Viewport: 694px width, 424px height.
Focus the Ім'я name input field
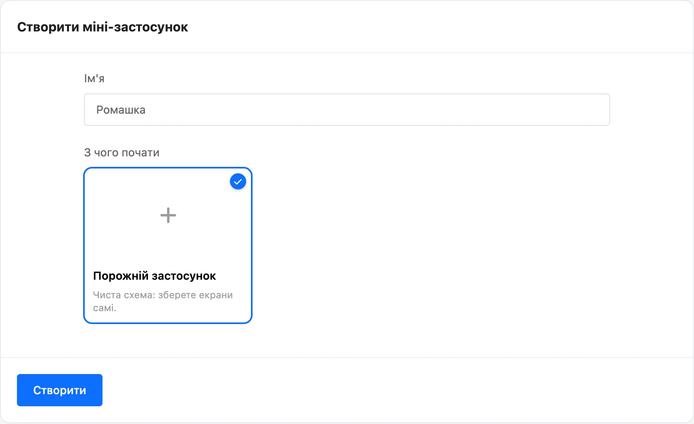(x=347, y=110)
